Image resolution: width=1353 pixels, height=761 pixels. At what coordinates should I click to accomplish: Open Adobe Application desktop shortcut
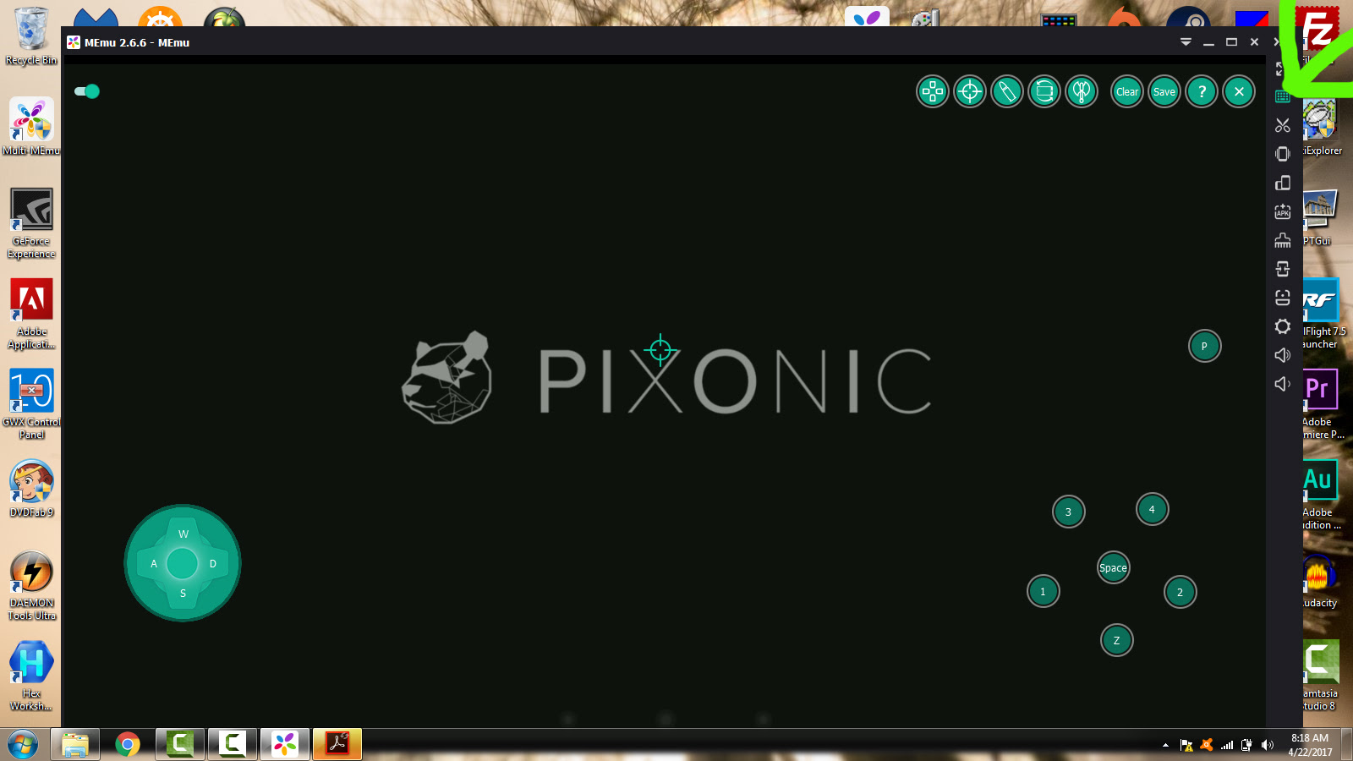point(31,314)
